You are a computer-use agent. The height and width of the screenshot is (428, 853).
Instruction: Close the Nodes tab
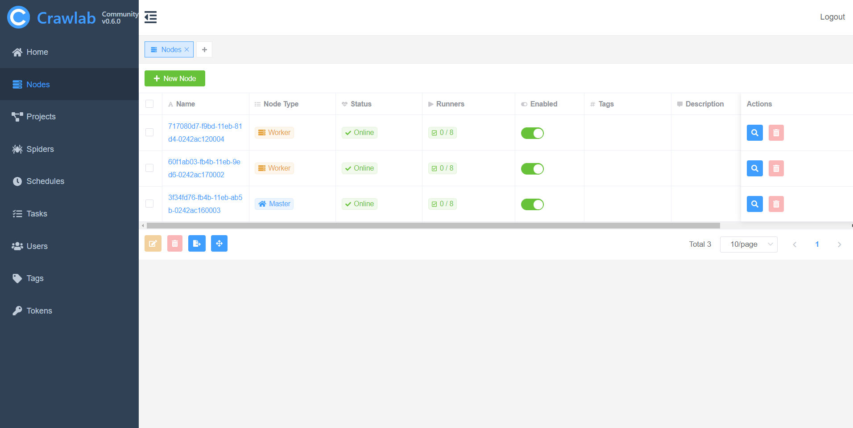click(187, 49)
